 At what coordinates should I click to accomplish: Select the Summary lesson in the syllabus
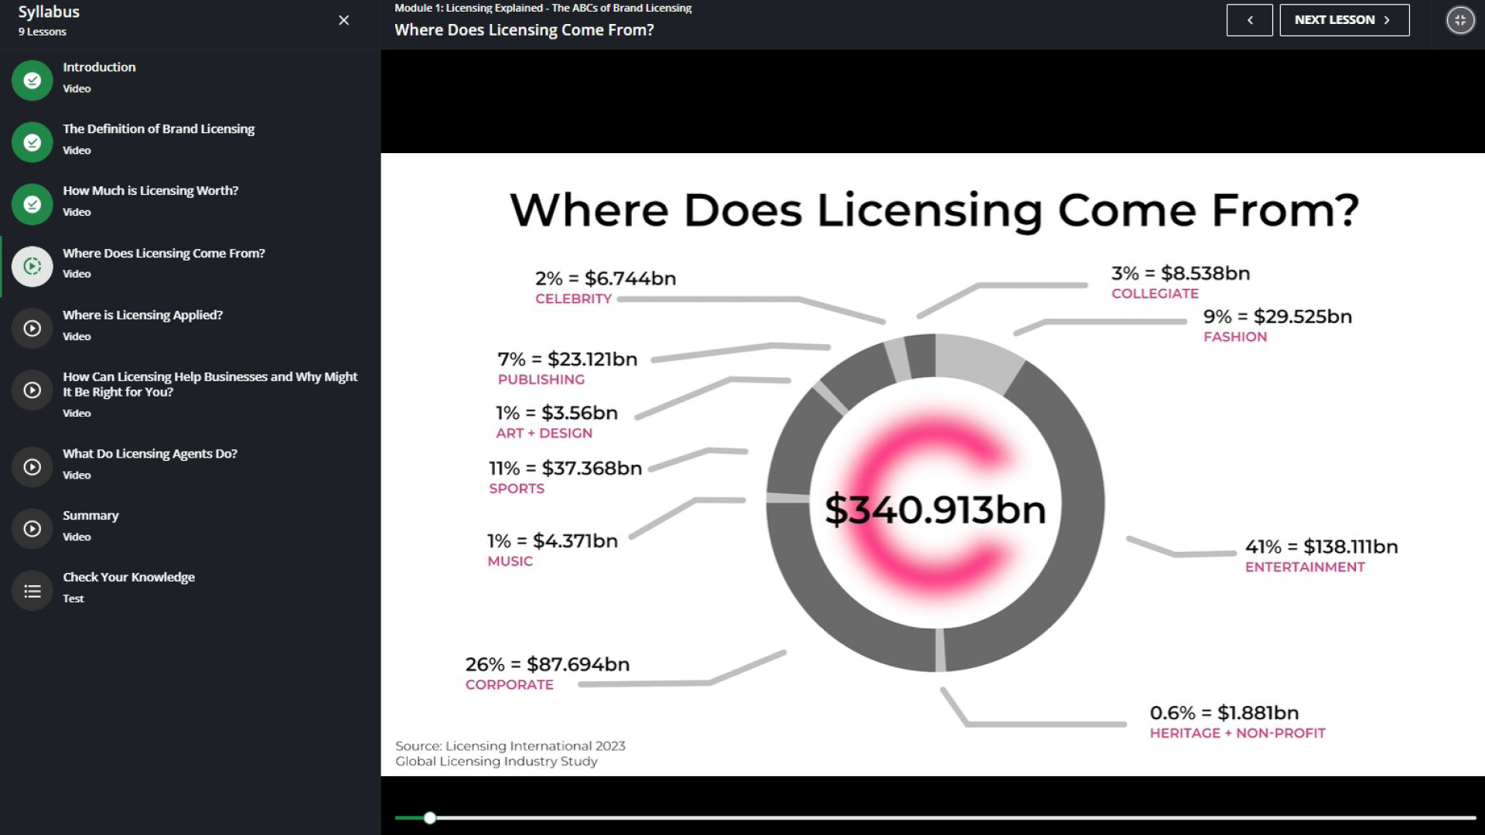pyautogui.click(x=90, y=514)
